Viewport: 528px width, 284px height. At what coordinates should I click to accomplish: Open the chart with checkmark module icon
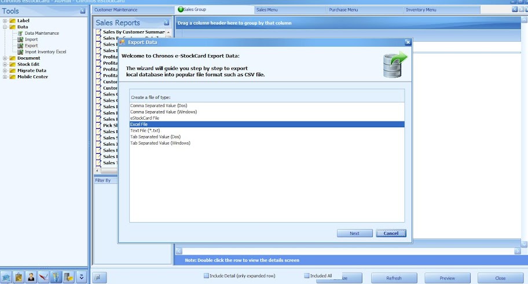pyautogui.click(x=43, y=277)
